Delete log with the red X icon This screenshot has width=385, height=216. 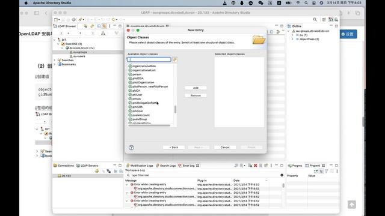point(255,166)
